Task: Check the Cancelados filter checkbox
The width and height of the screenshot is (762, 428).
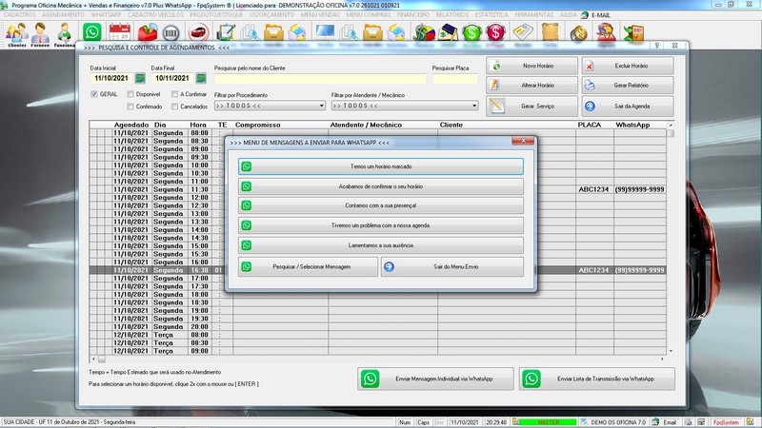Action: (x=174, y=107)
